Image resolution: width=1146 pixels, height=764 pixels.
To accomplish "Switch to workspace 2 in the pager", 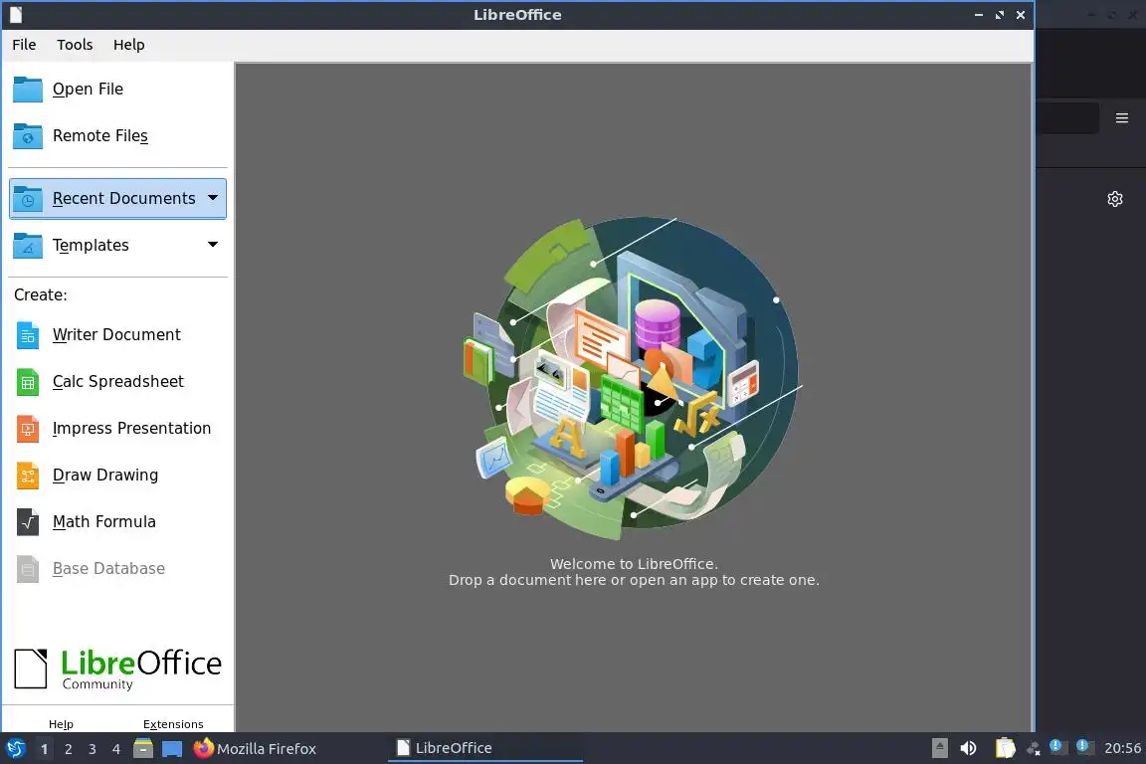I will point(68,749).
